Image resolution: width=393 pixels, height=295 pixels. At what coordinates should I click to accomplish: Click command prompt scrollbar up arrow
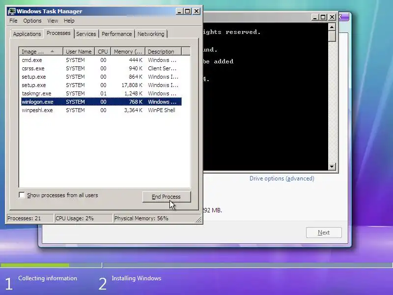click(x=332, y=27)
